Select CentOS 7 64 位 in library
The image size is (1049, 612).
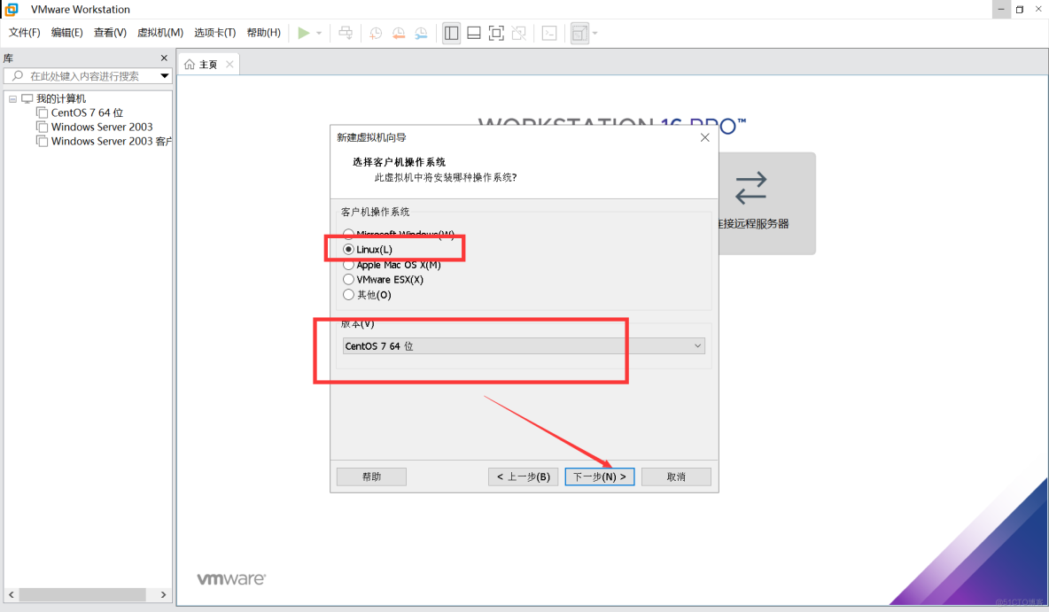[87, 112]
